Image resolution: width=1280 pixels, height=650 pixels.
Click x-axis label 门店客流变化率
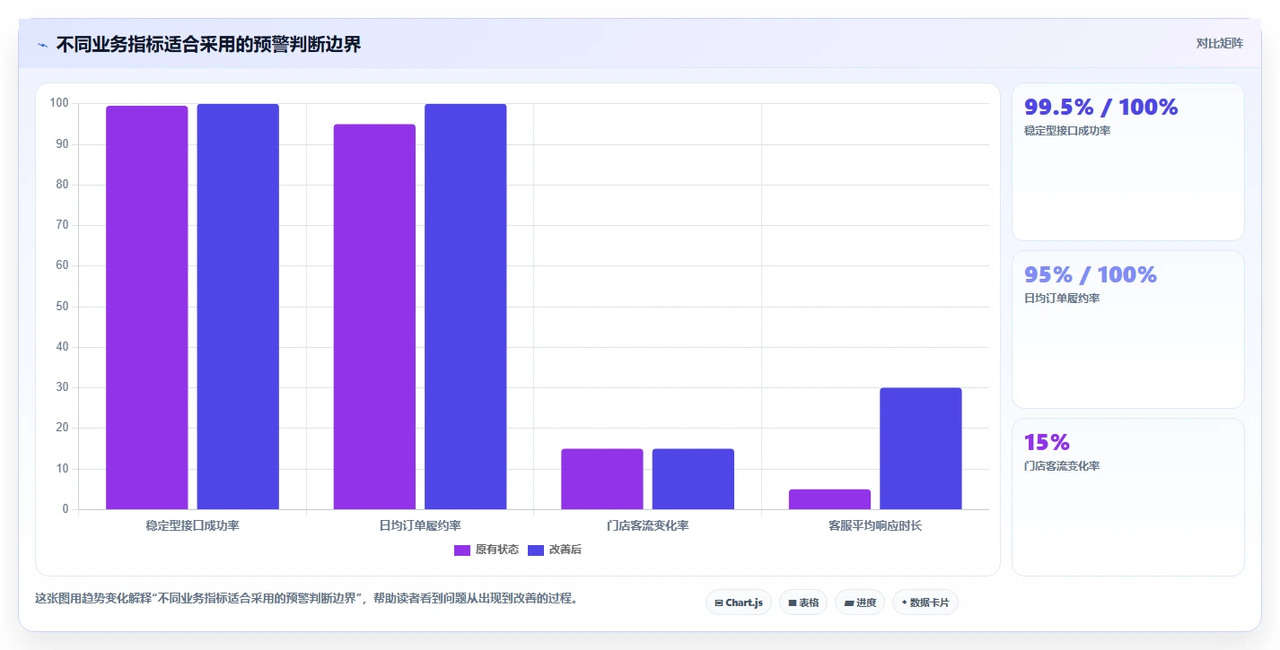click(647, 525)
